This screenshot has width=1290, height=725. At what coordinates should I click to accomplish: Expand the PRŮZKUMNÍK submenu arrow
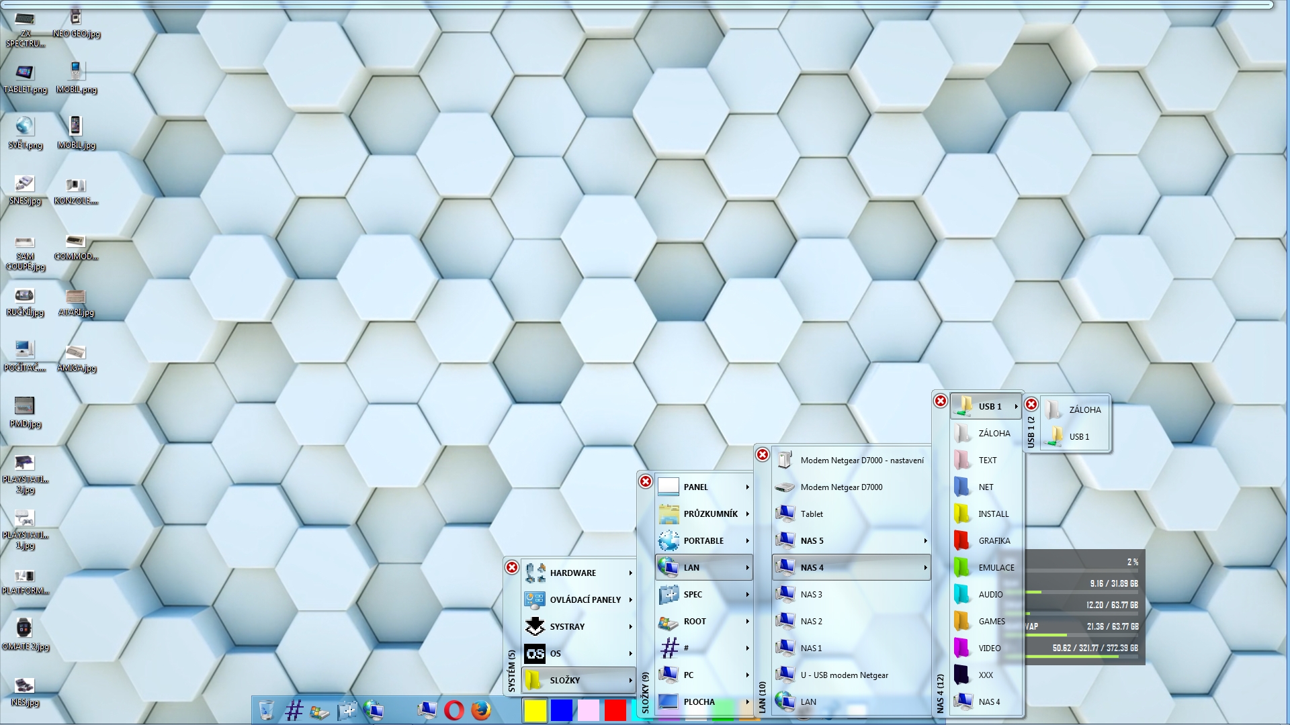[747, 514]
